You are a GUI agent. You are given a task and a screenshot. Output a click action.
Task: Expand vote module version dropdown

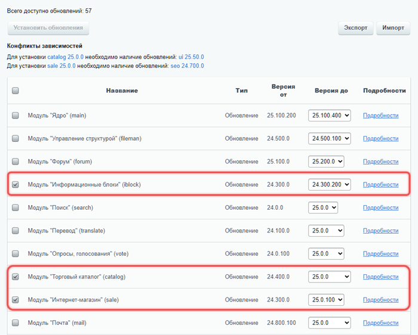click(x=326, y=253)
